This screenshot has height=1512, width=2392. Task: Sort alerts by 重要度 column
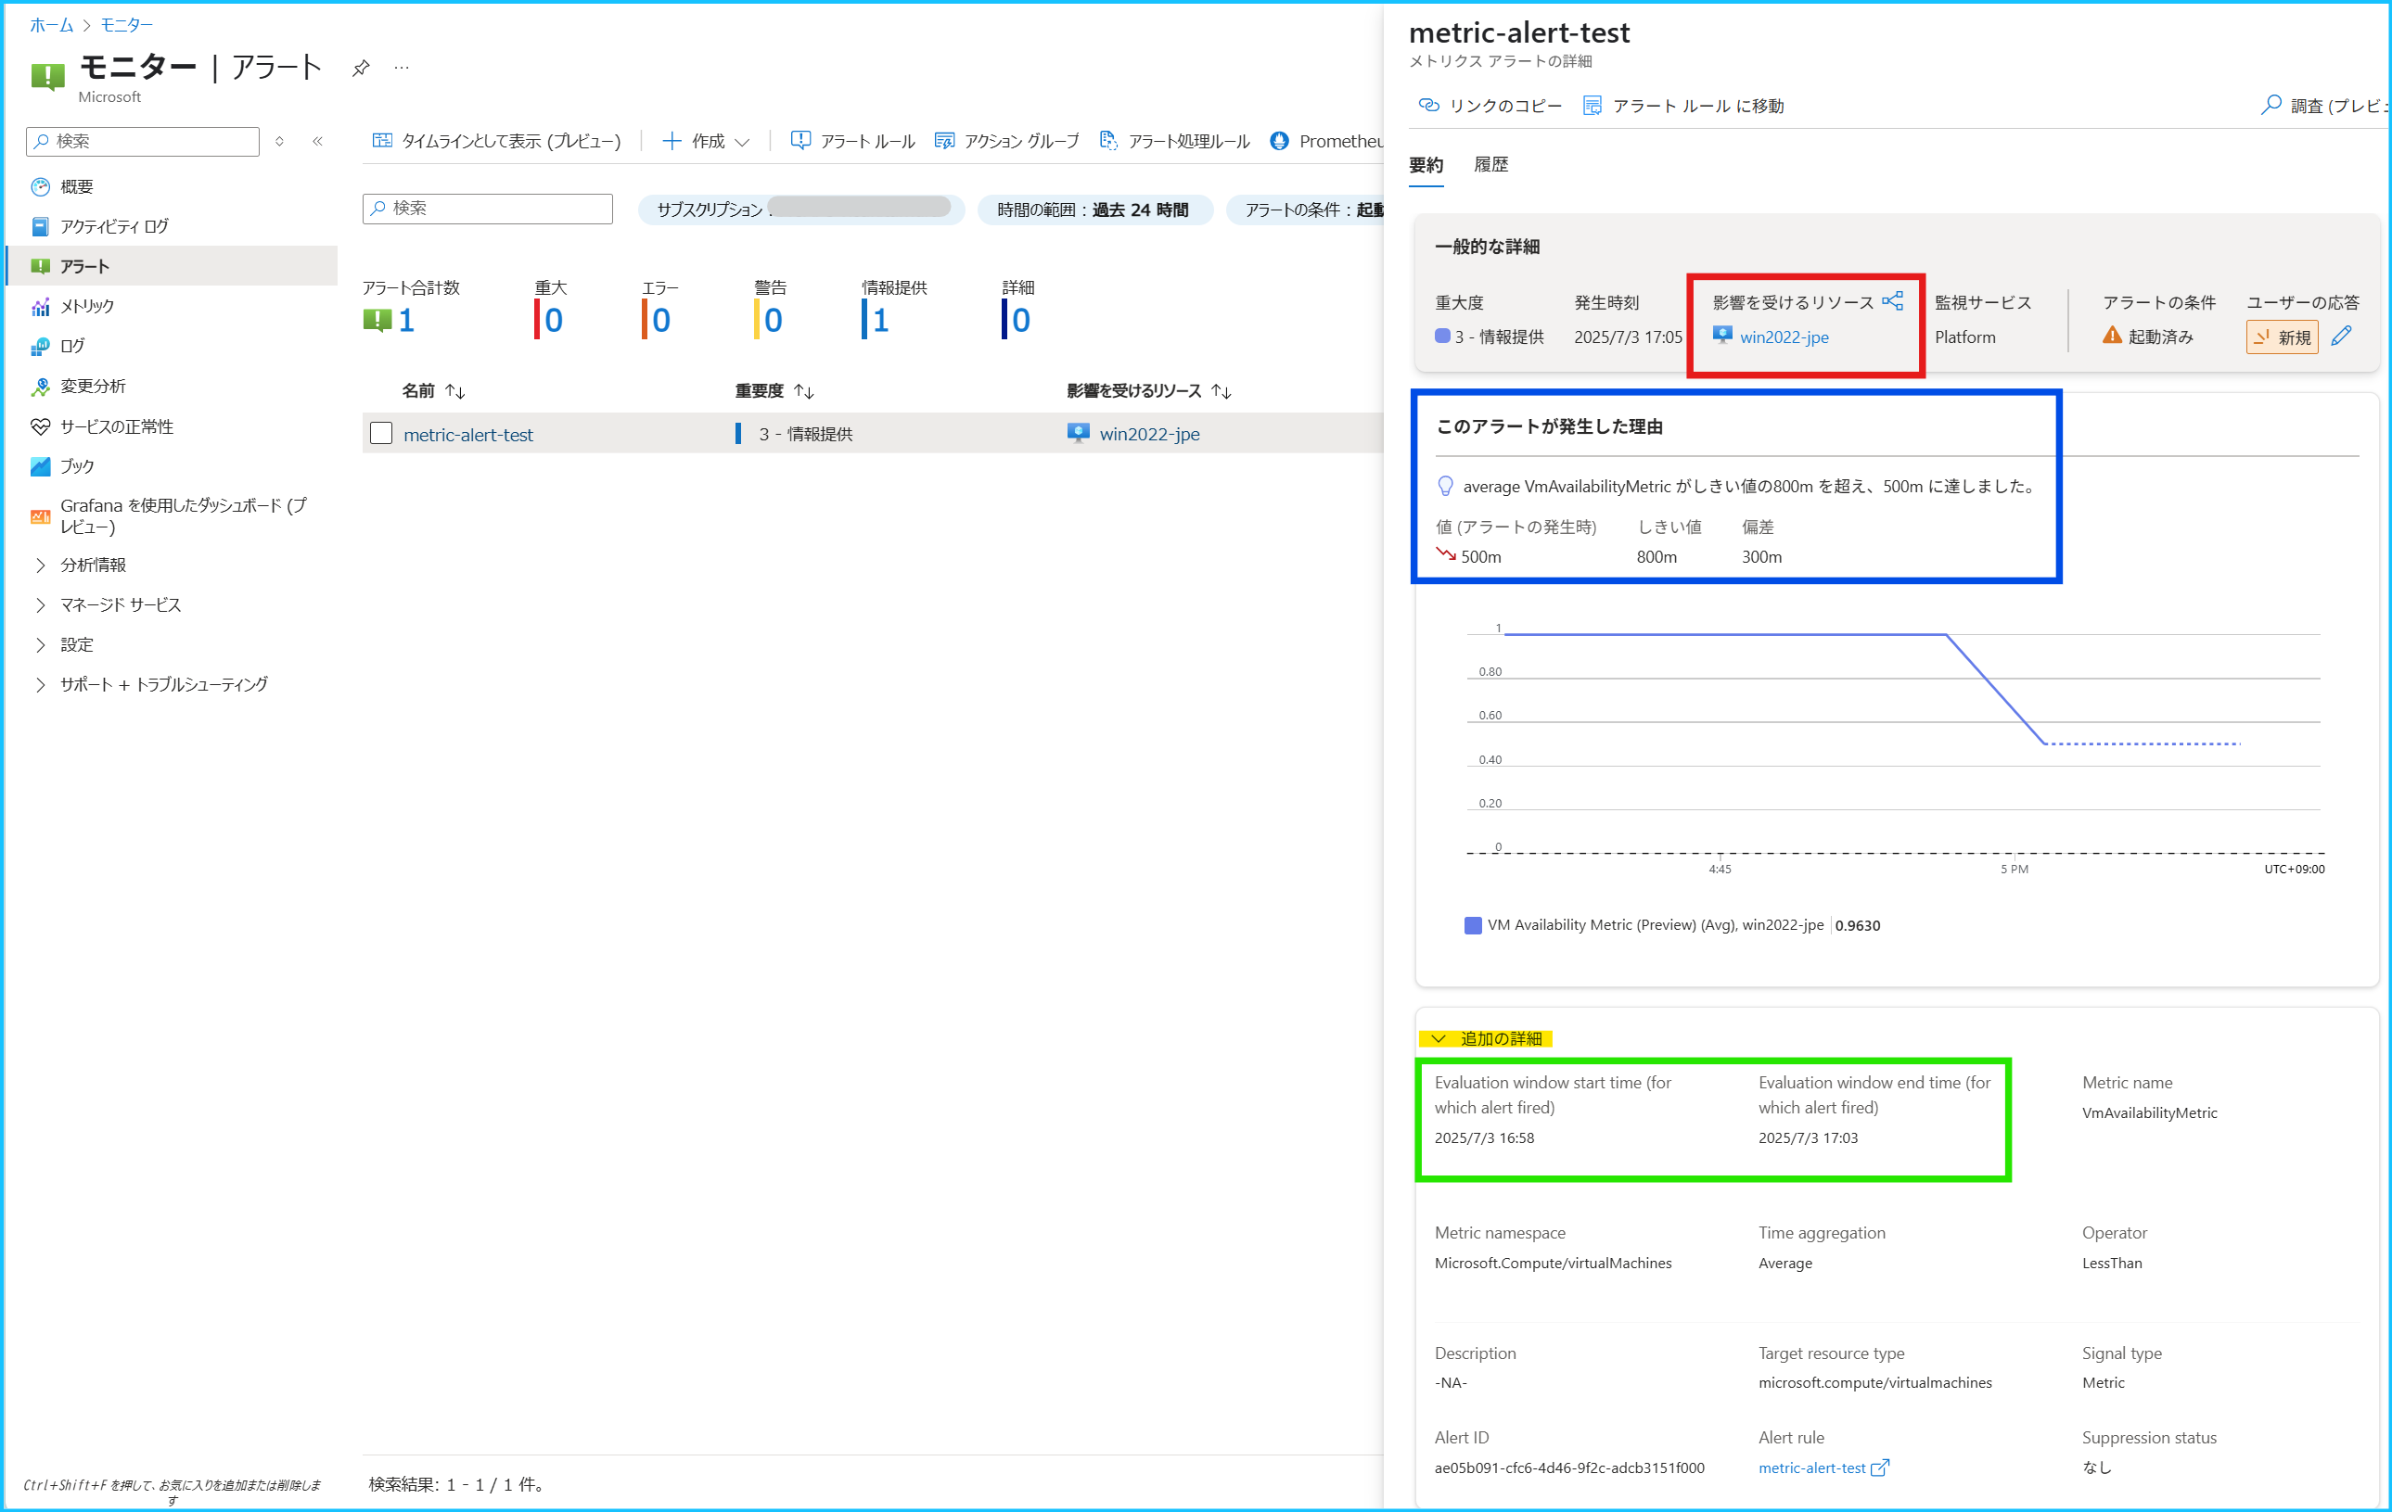tap(774, 391)
